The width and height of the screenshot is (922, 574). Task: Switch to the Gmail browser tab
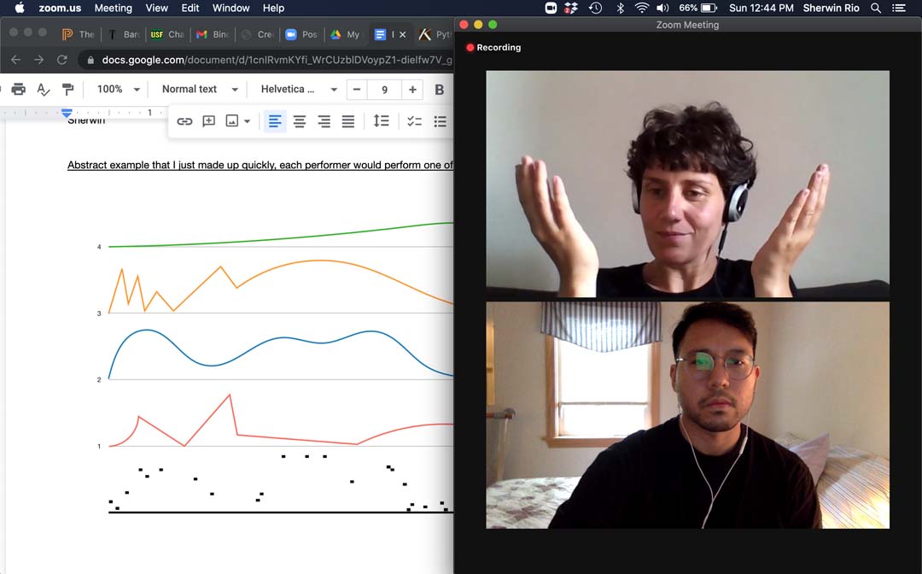(x=213, y=34)
